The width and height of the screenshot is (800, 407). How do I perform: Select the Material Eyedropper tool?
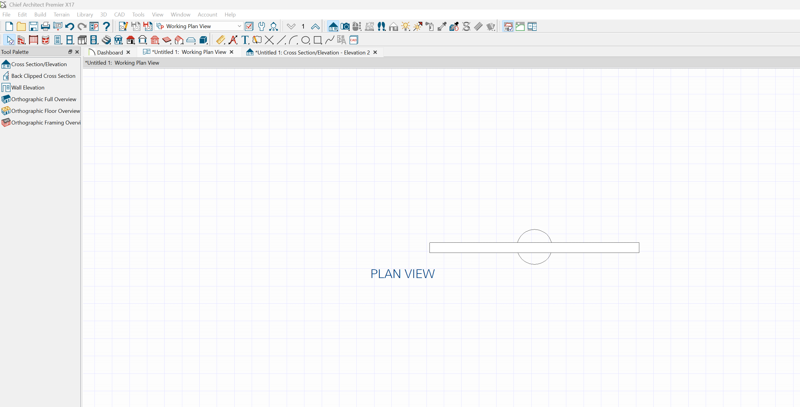442,26
